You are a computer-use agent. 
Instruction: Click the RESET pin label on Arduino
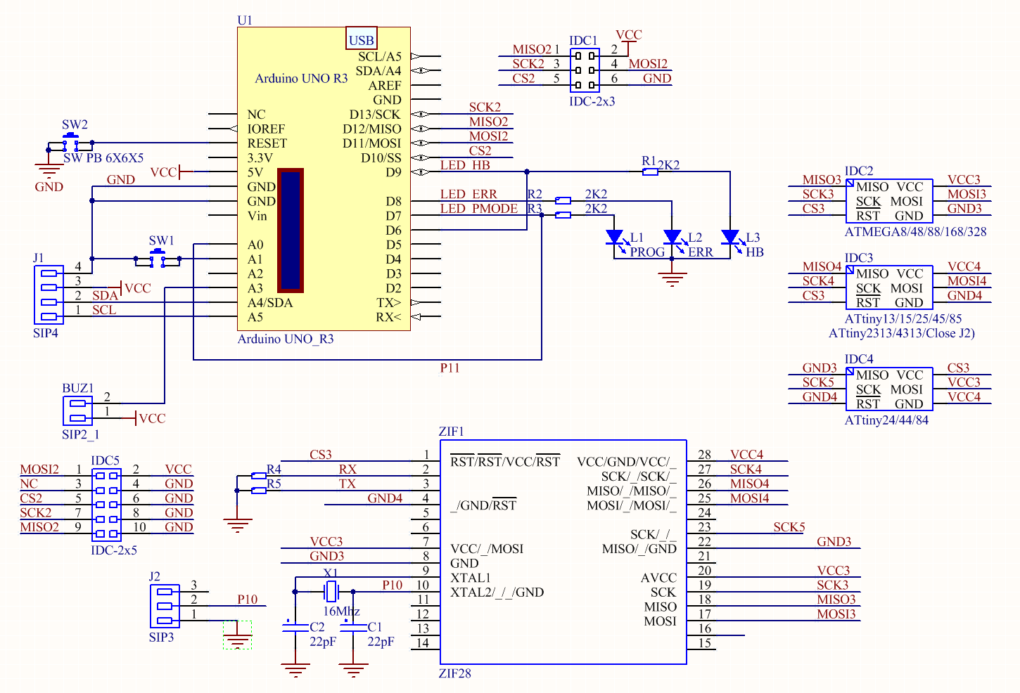click(x=267, y=143)
